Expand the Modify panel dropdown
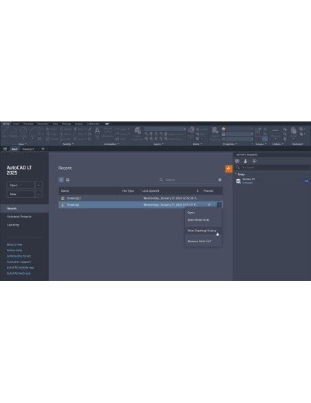Viewport: 311px width, 403px height. 68,144
